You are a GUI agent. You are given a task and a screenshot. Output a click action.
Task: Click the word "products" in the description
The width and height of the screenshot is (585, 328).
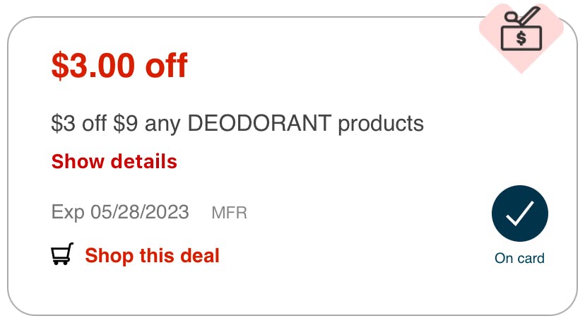pos(381,124)
